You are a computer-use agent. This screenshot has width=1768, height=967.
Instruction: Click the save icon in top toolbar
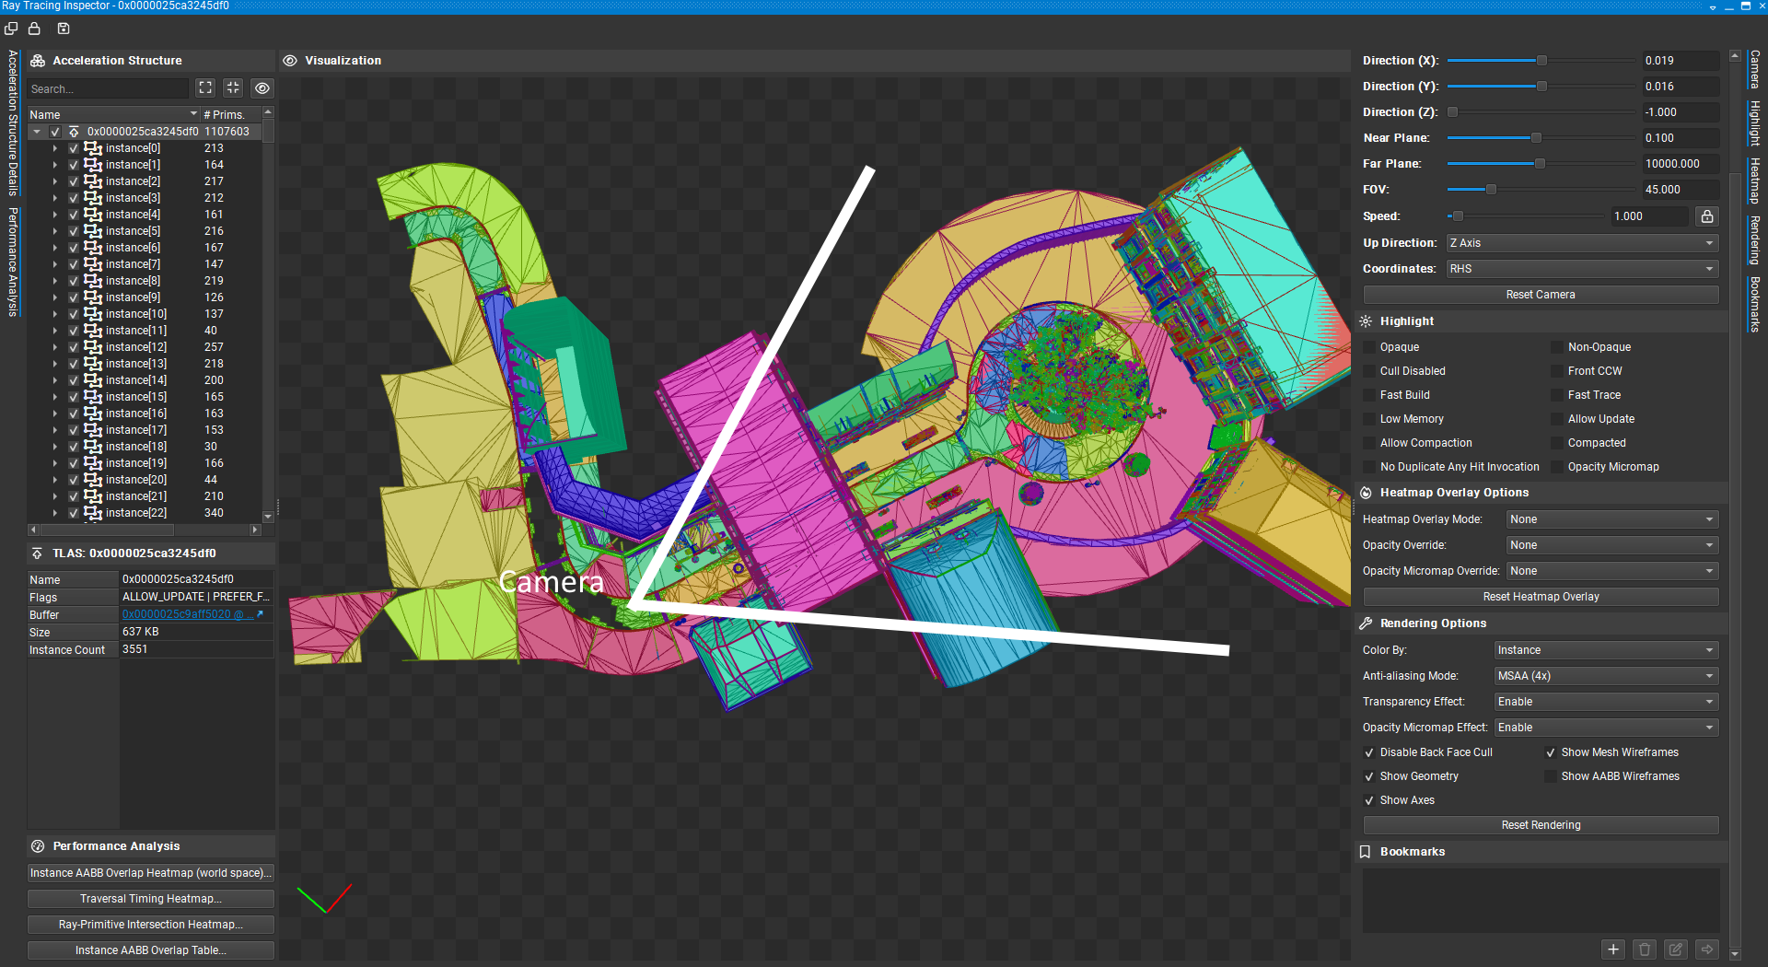tap(64, 29)
